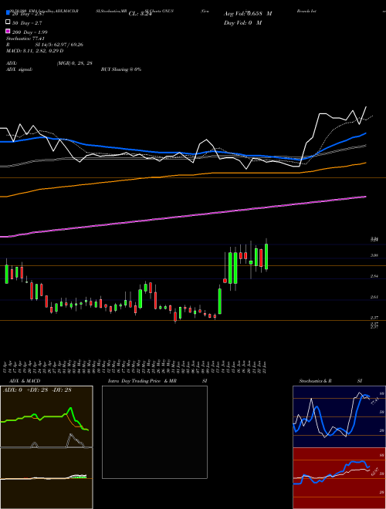
Task: Click the 'Stochastics & R' panel title
Action: coord(315,381)
